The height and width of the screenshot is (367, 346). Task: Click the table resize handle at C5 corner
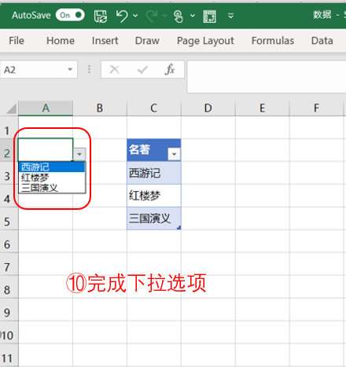[x=179, y=228]
